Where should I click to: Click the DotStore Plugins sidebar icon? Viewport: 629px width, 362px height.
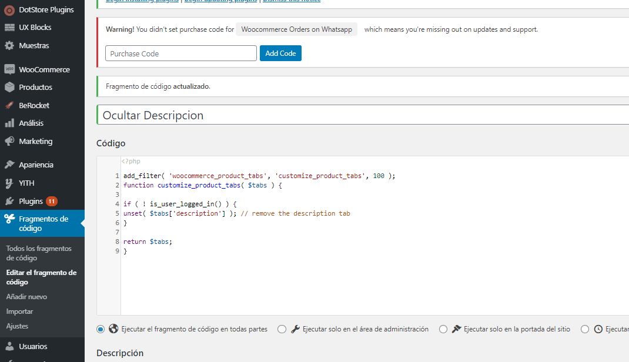[9, 10]
